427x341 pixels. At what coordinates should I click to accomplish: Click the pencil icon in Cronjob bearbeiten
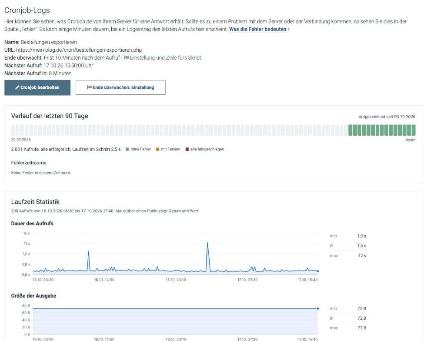click(x=17, y=87)
